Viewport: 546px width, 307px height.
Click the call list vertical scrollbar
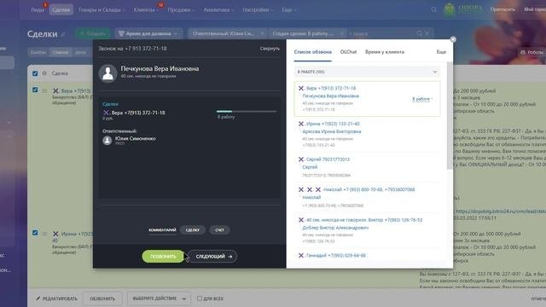point(450,116)
